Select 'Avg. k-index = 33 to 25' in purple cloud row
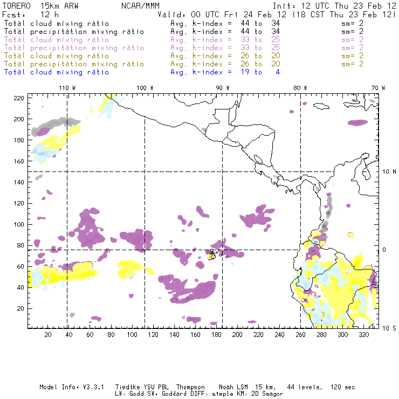 coord(225,40)
